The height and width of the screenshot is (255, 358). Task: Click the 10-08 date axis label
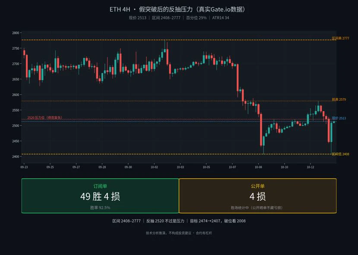click(x=258, y=167)
